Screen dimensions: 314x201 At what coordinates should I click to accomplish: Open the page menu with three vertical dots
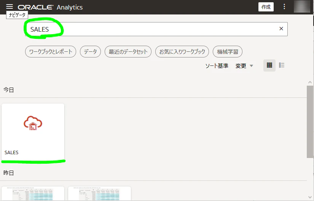284,7
